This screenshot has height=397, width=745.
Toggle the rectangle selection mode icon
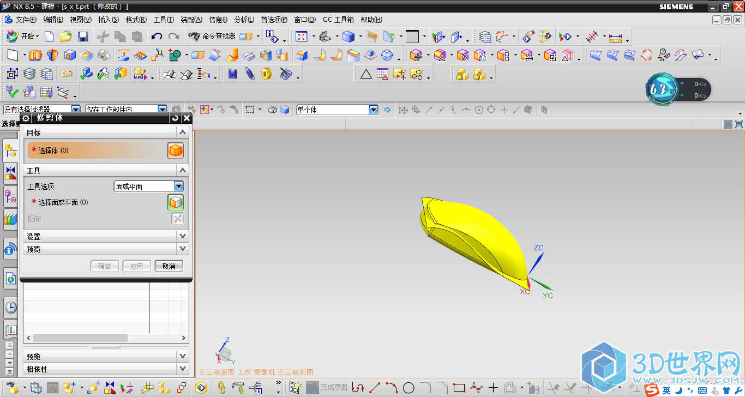click(x=250, y=110)
